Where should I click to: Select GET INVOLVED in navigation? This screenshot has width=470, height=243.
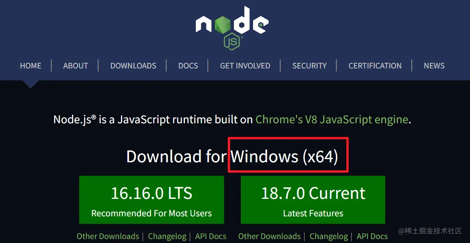[245, 66]
